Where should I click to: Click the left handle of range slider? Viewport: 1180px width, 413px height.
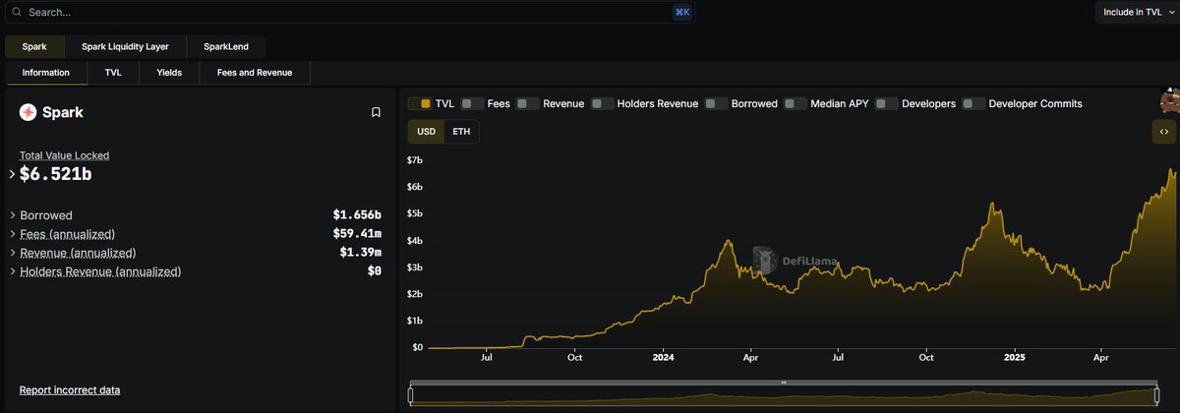411,395
